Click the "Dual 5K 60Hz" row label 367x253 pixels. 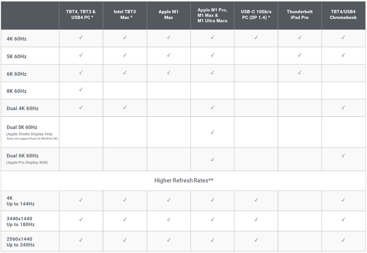coord(22,127)
